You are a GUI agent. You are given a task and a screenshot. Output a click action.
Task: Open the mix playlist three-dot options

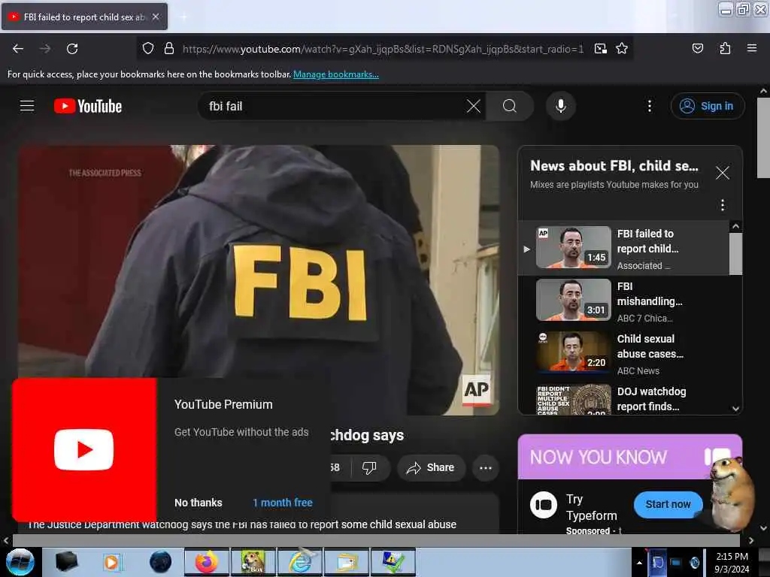[x=723, y=204]
